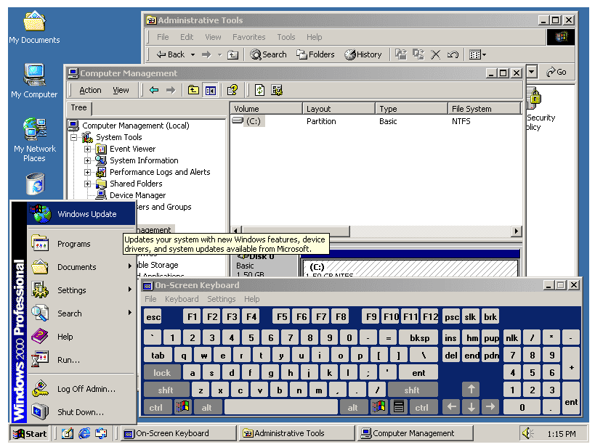Click the volume speaker tray icon
The width and height of the screenshot is (595, 447).
click(527, 433)
